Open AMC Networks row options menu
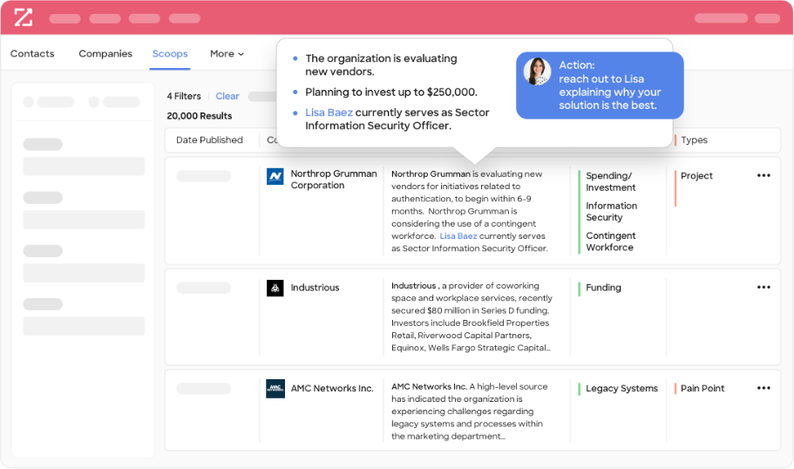Image resolution: width=794 pixels, height=469 pixels. click(x=763, y=388)
